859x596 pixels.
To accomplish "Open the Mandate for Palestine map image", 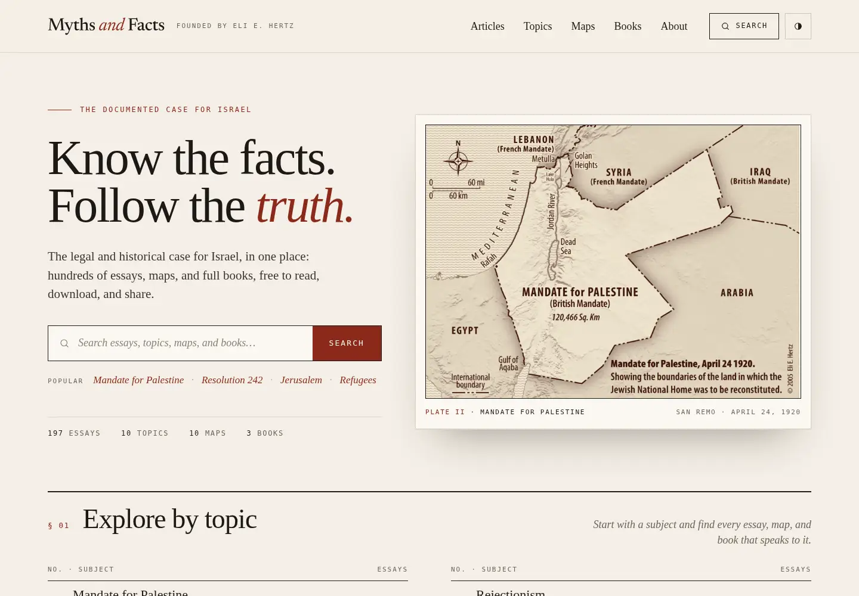I will coord(613,262).
